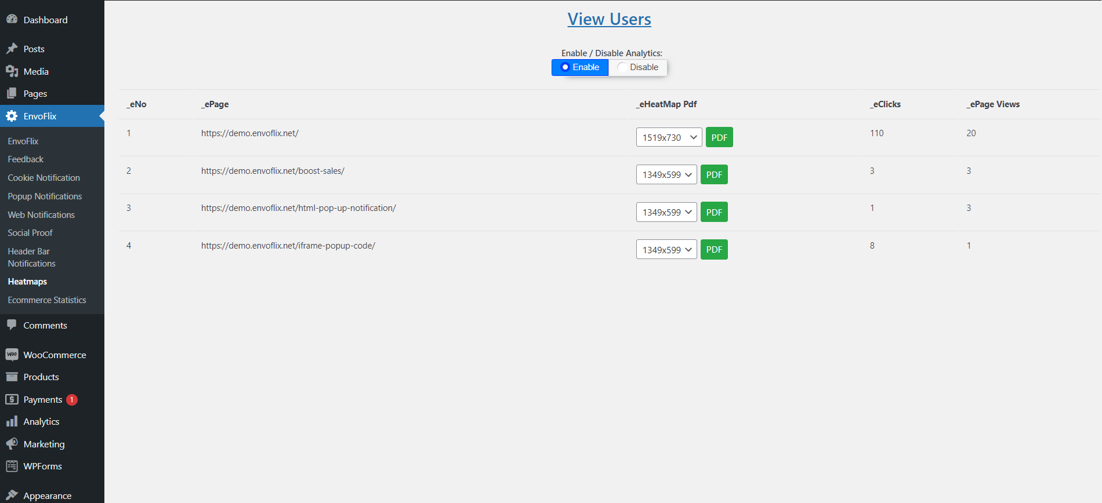Screen dimensions: 1102x503
Task: Click the Marketing megaphone icon
Action: pos(12,444)
